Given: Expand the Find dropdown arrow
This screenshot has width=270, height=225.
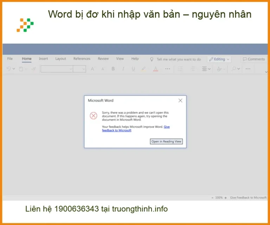Looking at the screenshot, I should click(x=239, y=69).
